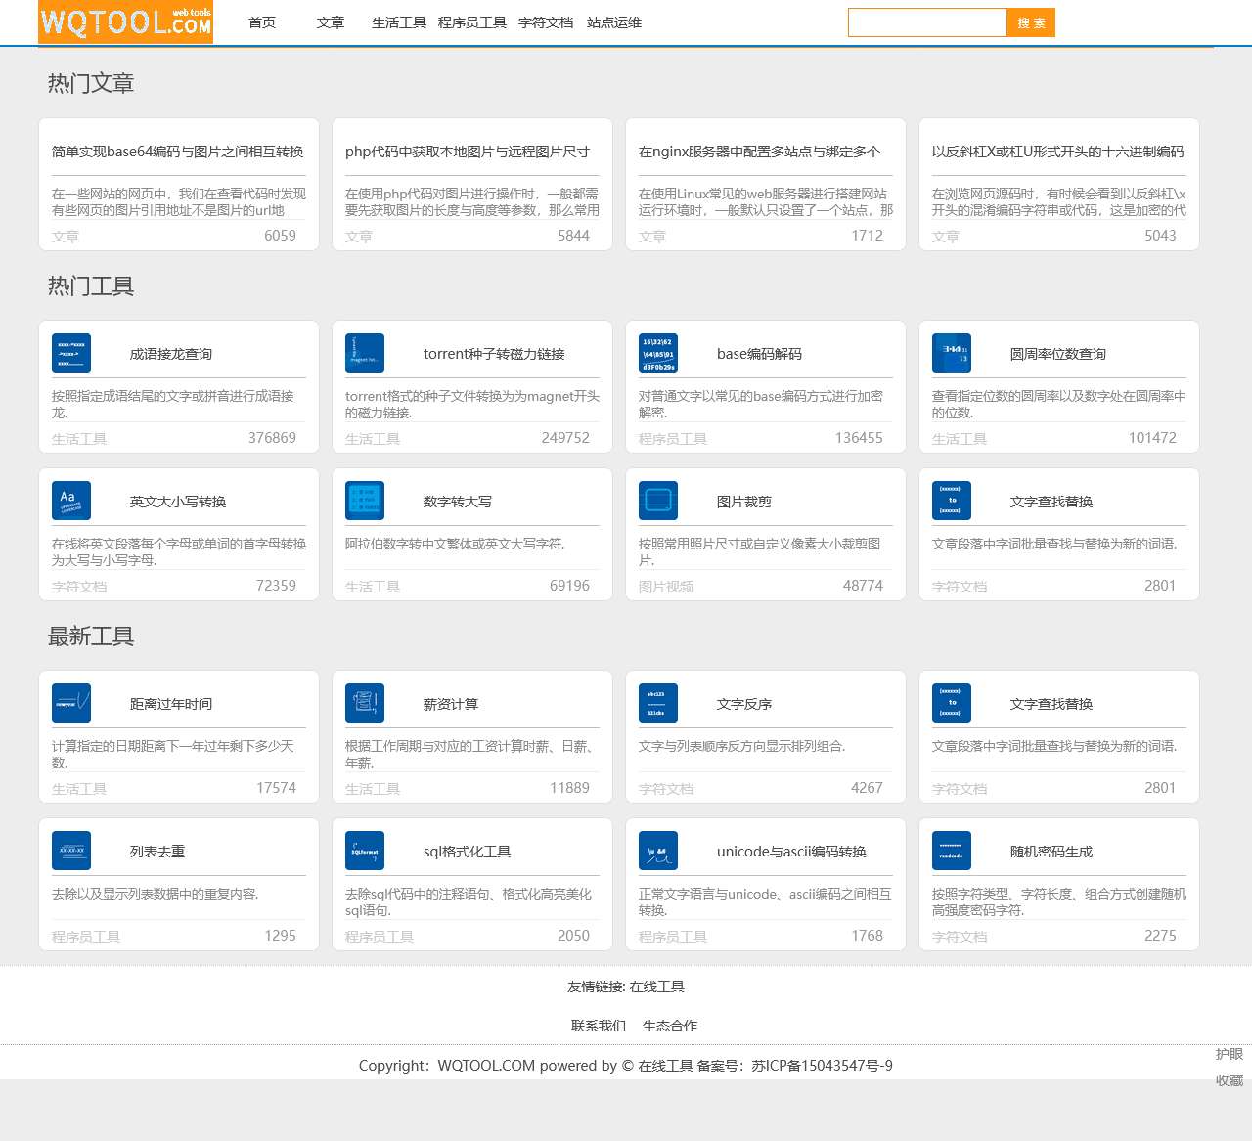This screenshot has width=1252, height=1141.
Task: Open the 苏ICP备15043547号-9 record link
Action: (822, 1066)
